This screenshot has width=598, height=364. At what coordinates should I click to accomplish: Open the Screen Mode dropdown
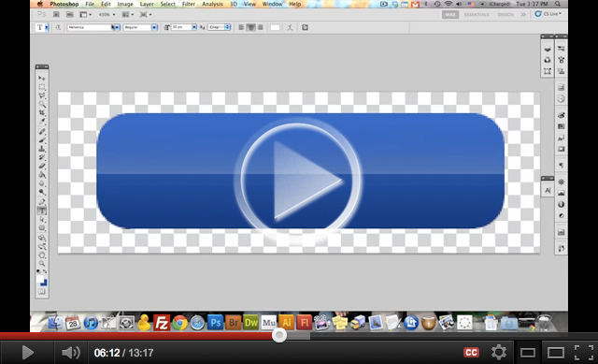[146, 15]
